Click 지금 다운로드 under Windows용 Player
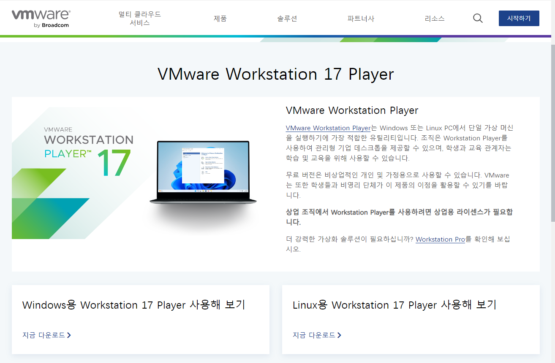555x363 pixels. point(47,335)
